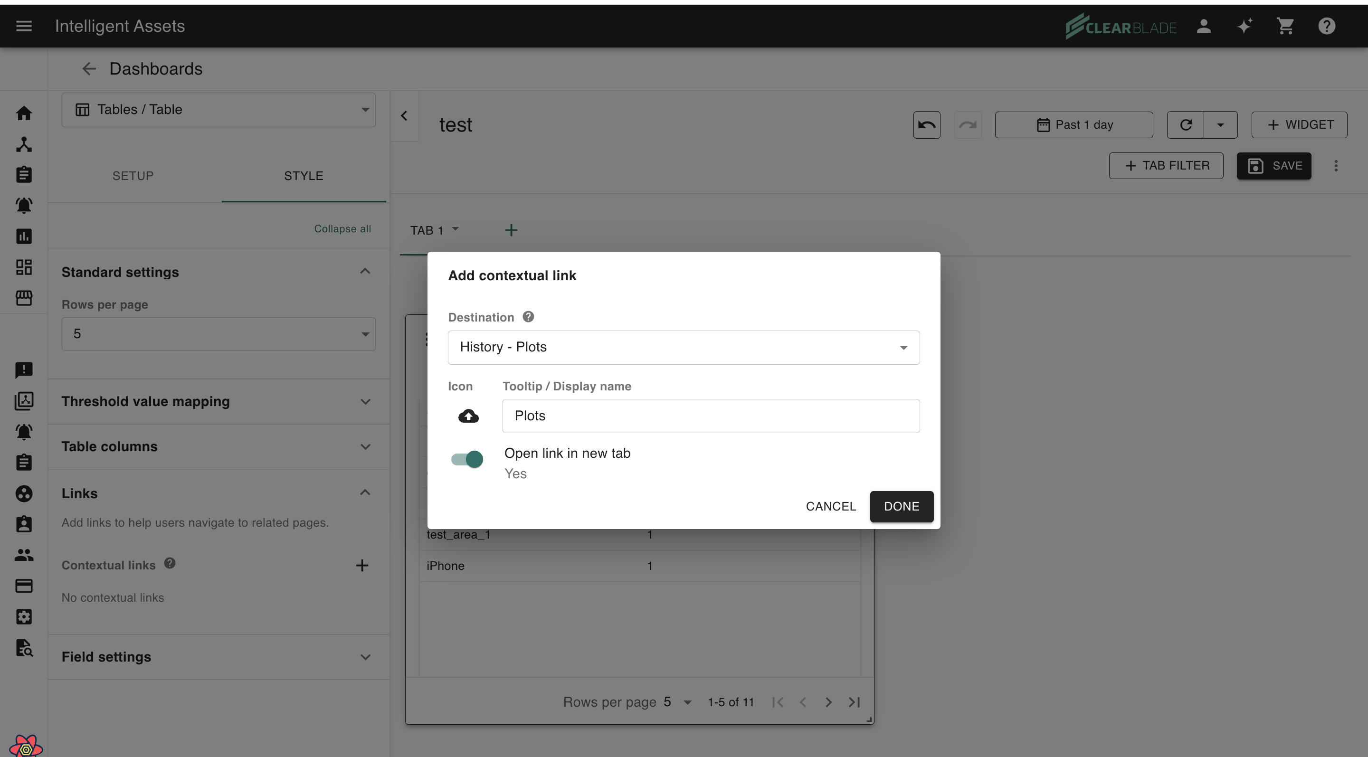Go to the home sidebar icon
The height and width of the screenshot is (757, 1368).
click(x=24, y=113)
